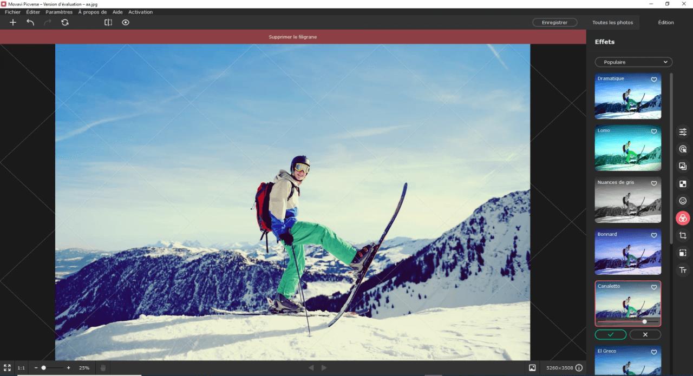Go to the next photo arrow
693x376 pixels.
pos(324,368)
